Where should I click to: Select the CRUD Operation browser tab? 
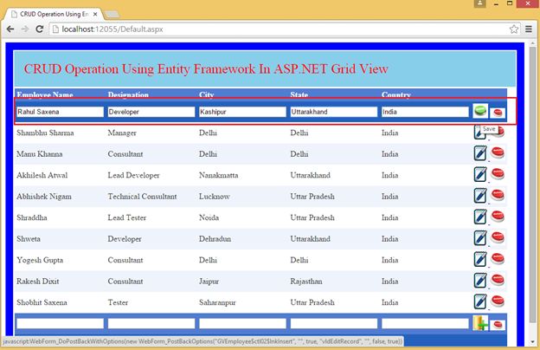click(x=54, y=14)
